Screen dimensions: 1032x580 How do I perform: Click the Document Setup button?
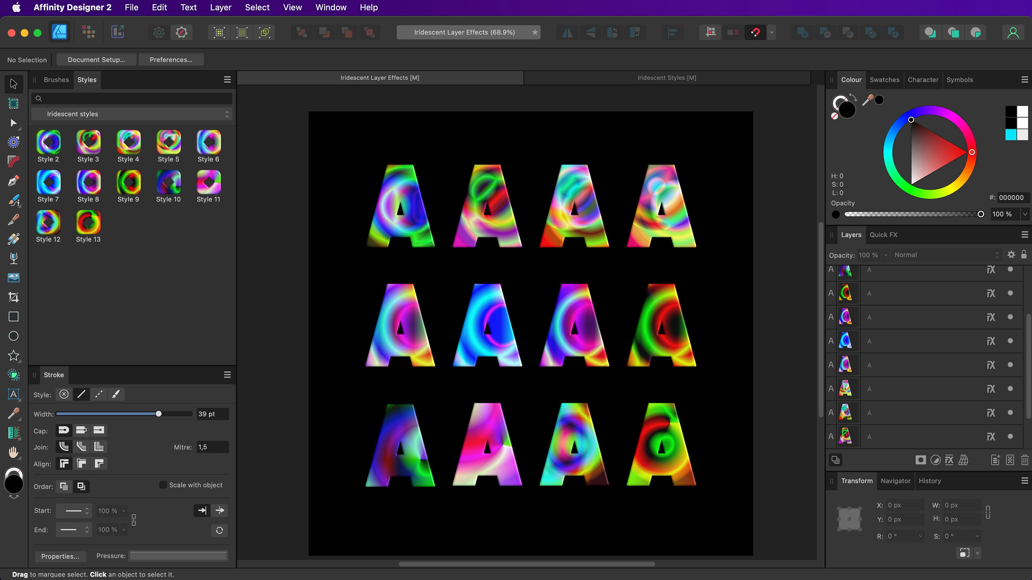[96, 59]
